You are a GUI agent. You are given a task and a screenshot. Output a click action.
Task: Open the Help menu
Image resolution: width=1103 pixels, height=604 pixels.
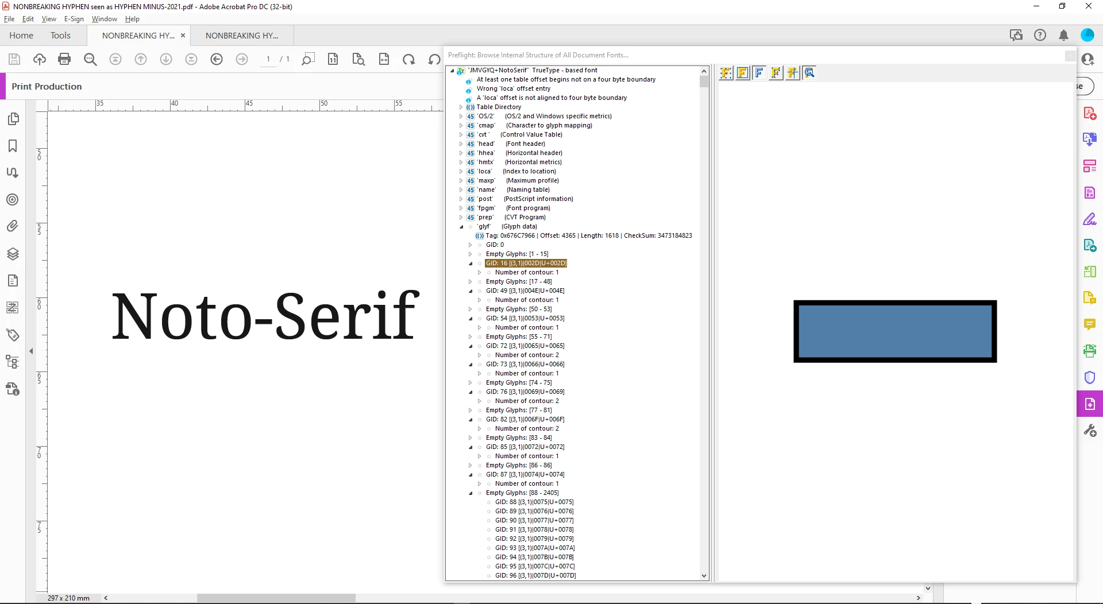[132, 19]
